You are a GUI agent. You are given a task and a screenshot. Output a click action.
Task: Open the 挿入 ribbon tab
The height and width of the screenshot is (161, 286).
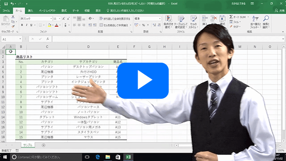tap(30, 11)
